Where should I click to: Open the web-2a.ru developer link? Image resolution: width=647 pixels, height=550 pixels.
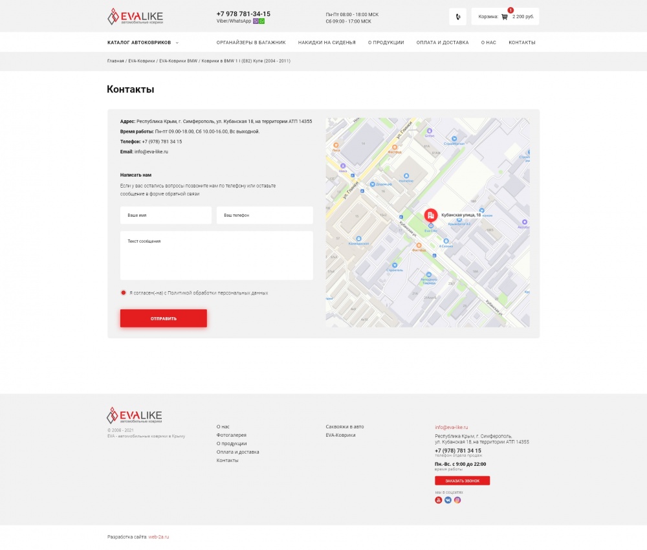[x=159, y=537]
